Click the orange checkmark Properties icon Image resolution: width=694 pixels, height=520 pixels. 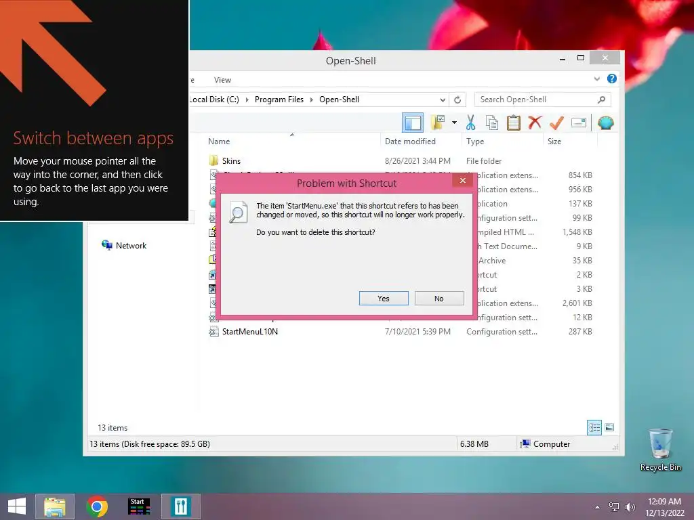tap(556, 123)
